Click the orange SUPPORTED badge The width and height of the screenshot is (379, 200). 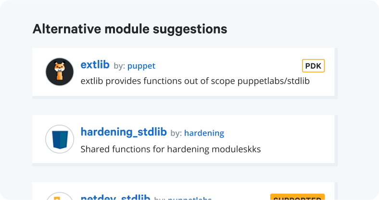[297, 197]
